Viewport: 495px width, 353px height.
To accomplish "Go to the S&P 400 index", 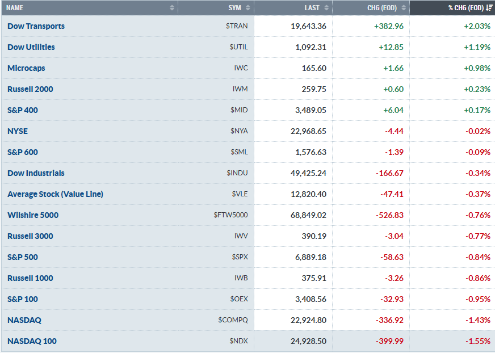I will pos(23,110).
